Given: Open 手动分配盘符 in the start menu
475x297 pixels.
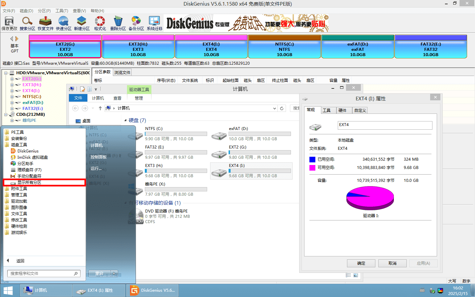Looking at the screenshot, I should pyautogui.click(x=26, y=176).
